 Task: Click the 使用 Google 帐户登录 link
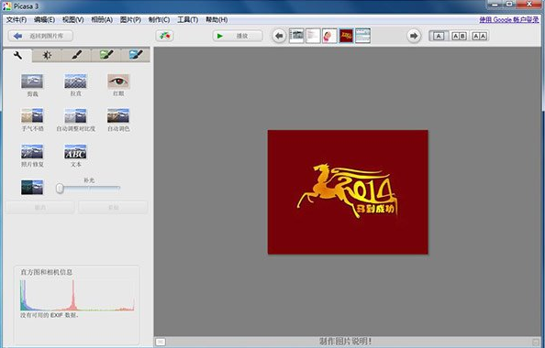click(509, 20)
